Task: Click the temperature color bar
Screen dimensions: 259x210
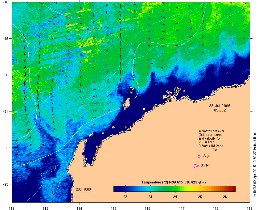Action: tap(175, 189)
